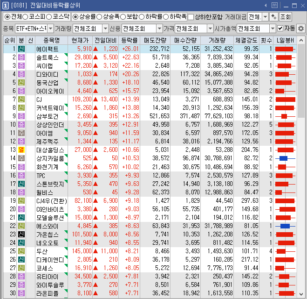This screenshot has width=307, height=299.
Task: Click candle chart icon for CJ row
Action: click(285, 100)
